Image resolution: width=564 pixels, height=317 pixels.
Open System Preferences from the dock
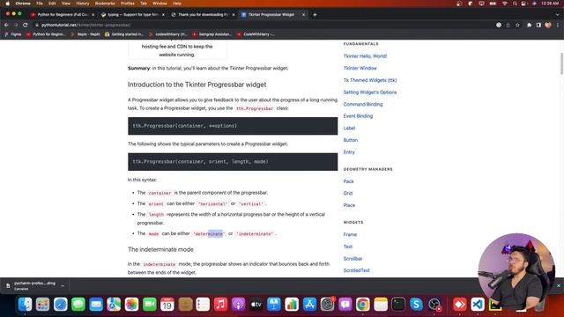[327, 305]
